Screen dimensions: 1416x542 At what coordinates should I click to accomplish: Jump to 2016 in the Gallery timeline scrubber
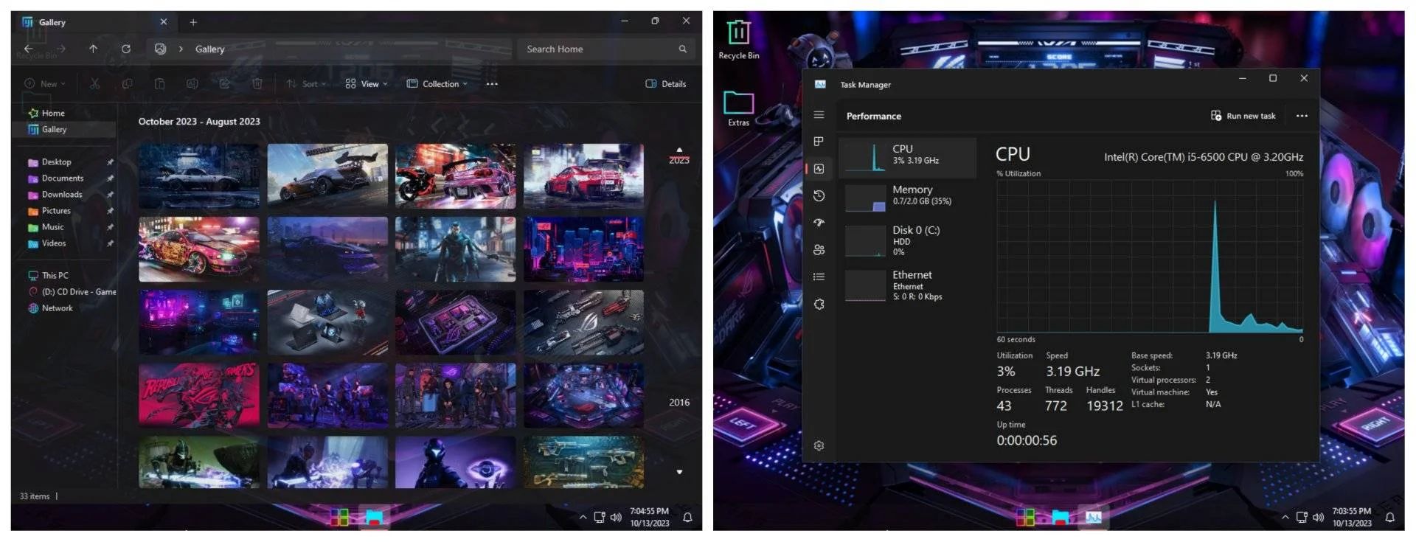click(679, 403)
